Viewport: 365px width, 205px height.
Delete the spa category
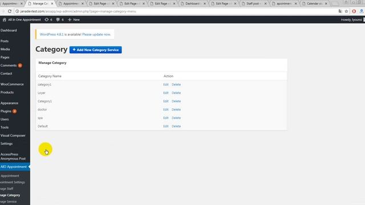[176, 118]
